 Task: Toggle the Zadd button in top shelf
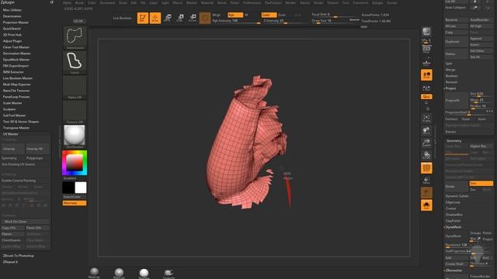(x=269, y=15)
